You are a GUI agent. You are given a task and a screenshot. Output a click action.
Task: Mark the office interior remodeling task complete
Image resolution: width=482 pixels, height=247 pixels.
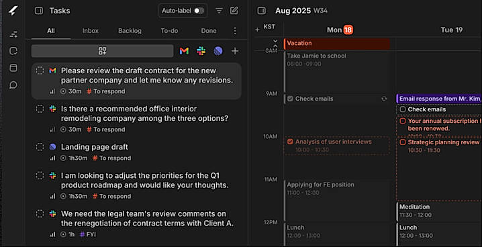[x=40, y=109]
